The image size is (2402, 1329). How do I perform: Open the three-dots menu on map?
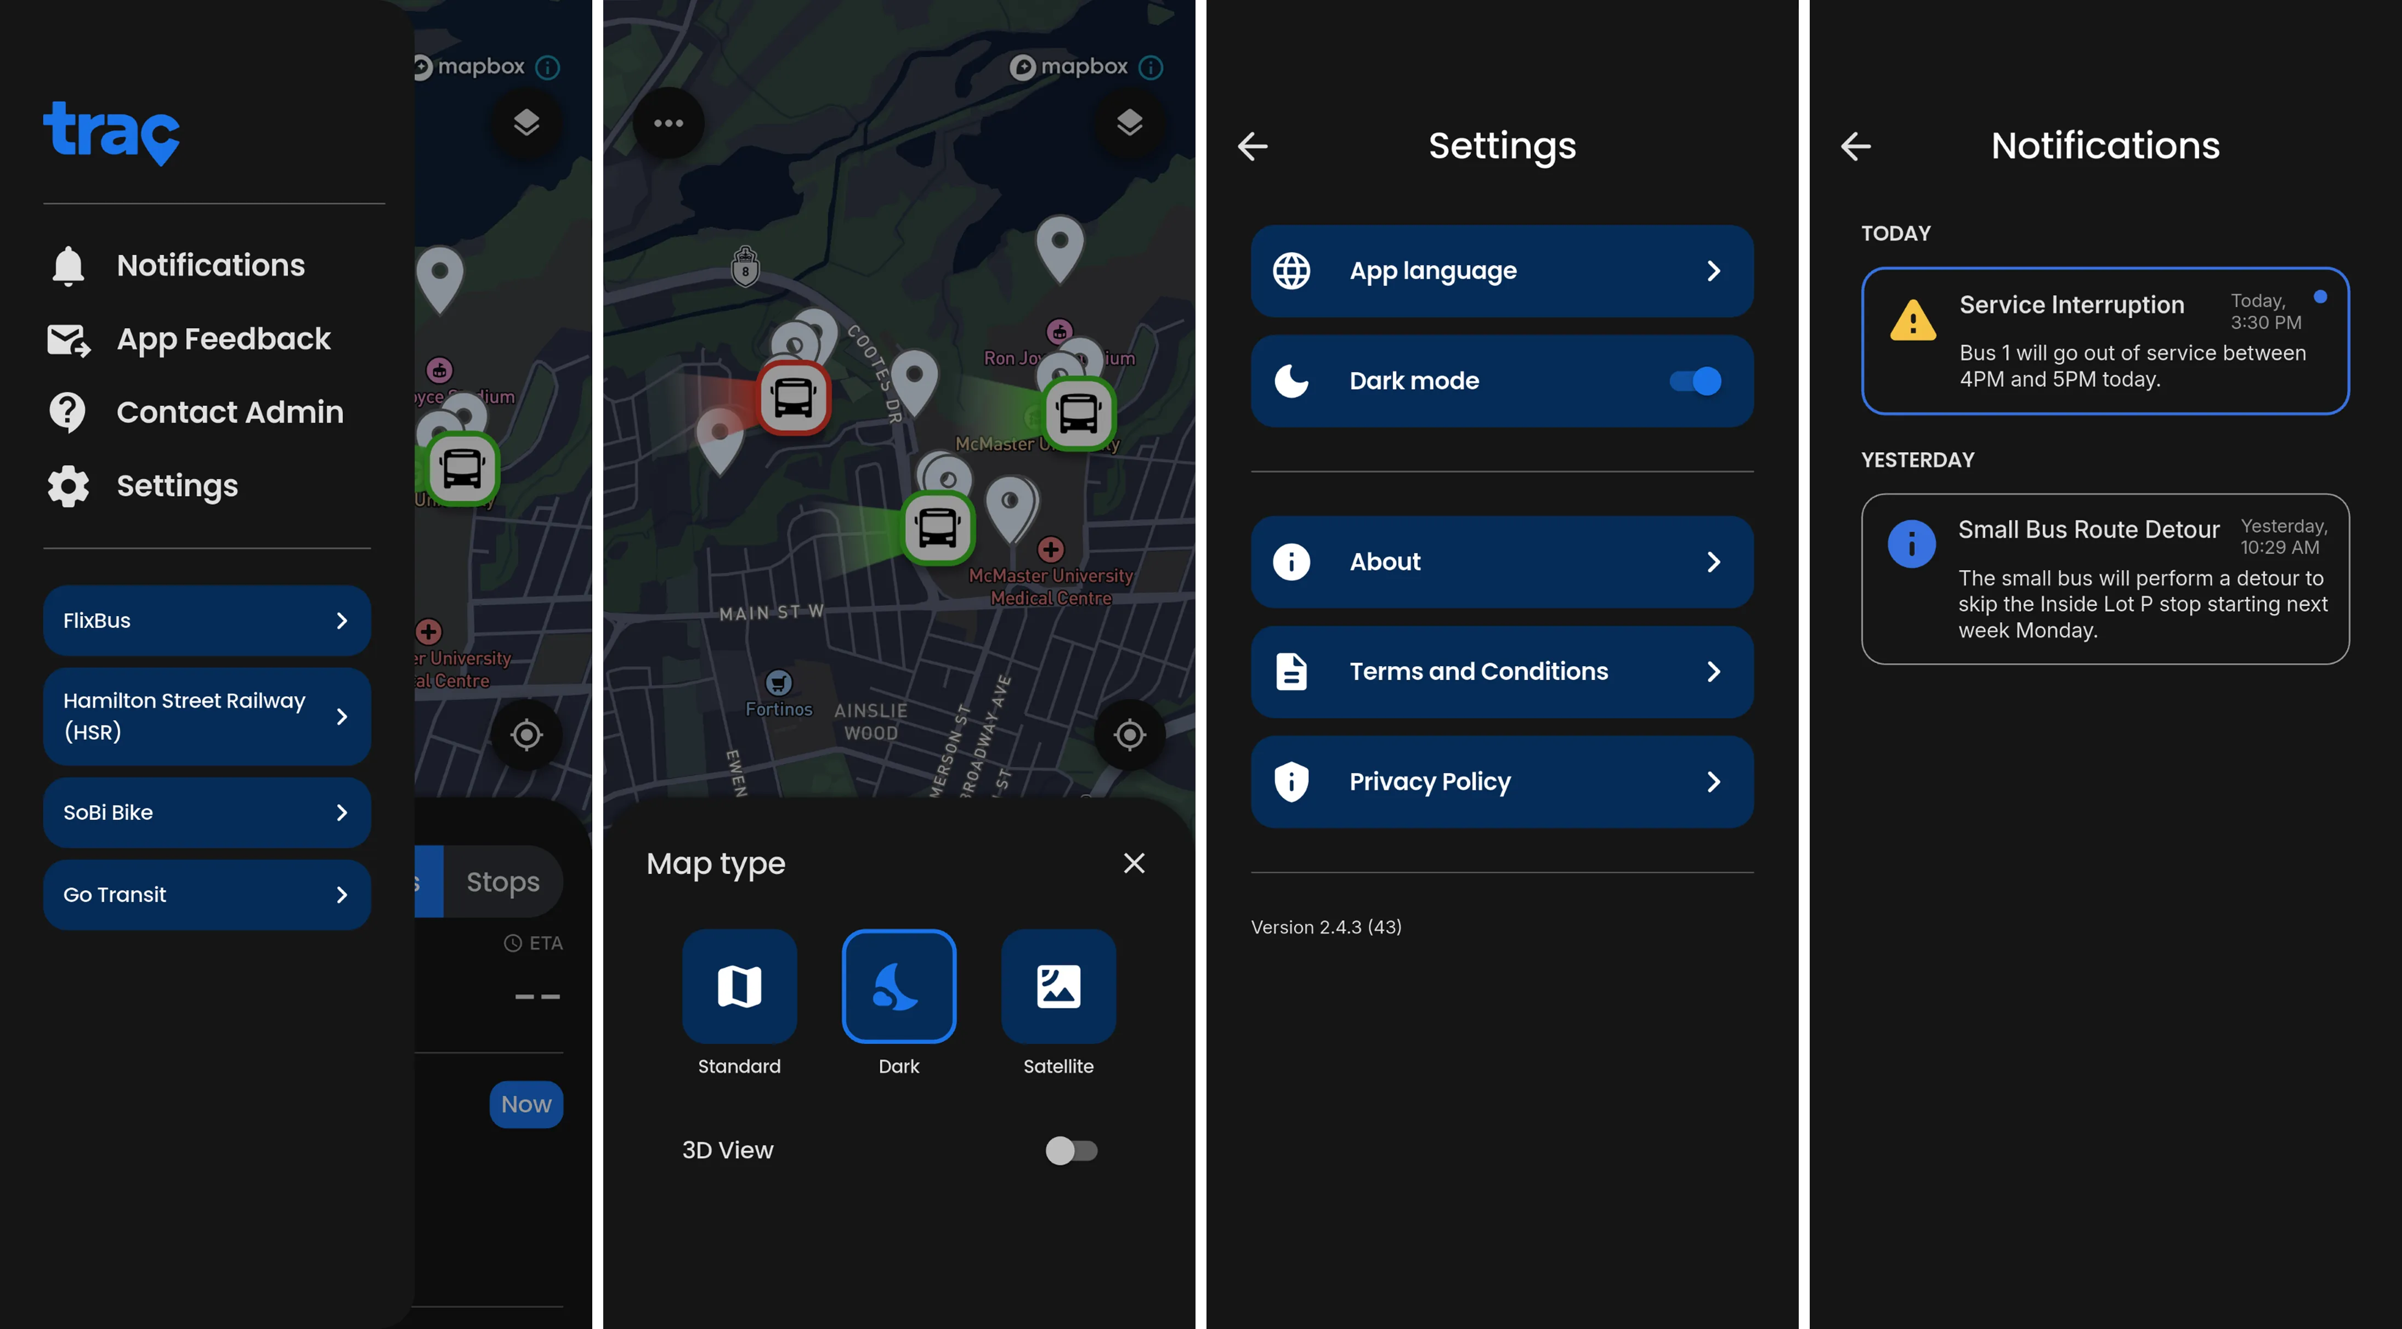point(669,122)
